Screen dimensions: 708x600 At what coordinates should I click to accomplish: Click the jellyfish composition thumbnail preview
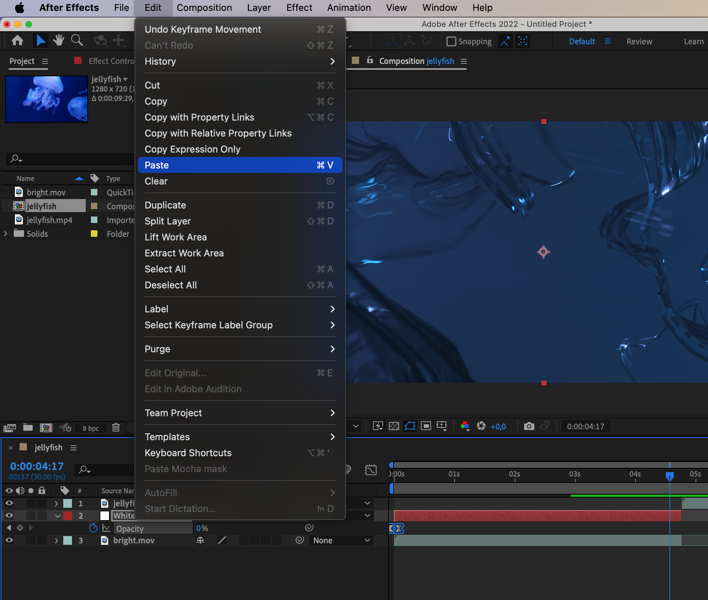[47, 99]
